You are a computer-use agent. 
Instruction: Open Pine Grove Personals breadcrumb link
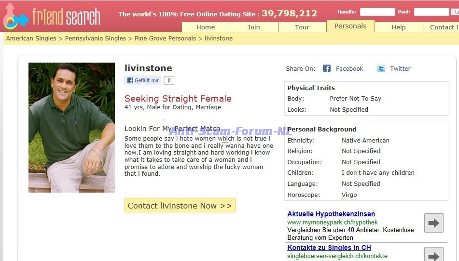tap(165, 38)
